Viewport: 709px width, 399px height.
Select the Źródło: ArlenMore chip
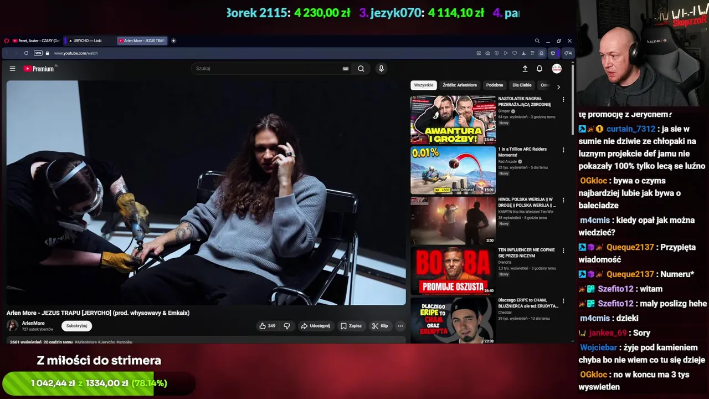click(x=460, y=85)
